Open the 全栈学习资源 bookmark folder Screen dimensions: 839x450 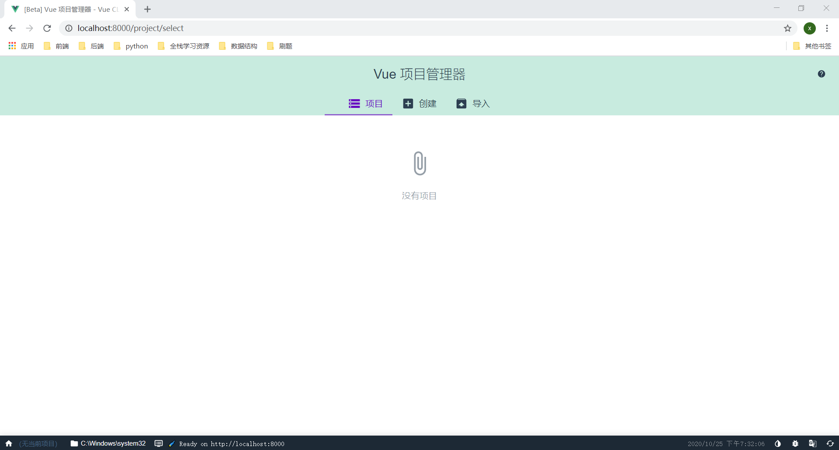pos(184,46)
